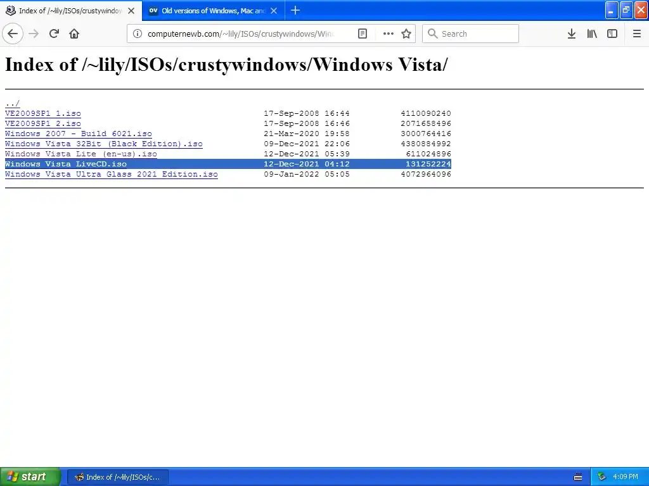Screen dimensions: 649x486
Task: Select the size value 4072964096
Action: 426,174
